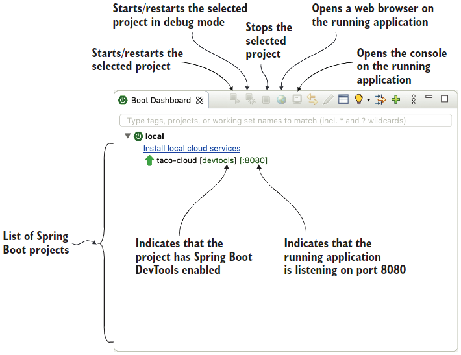
Task: Click the double-arrow sync icon in toolbar
Action: click(x=312, y=100)
